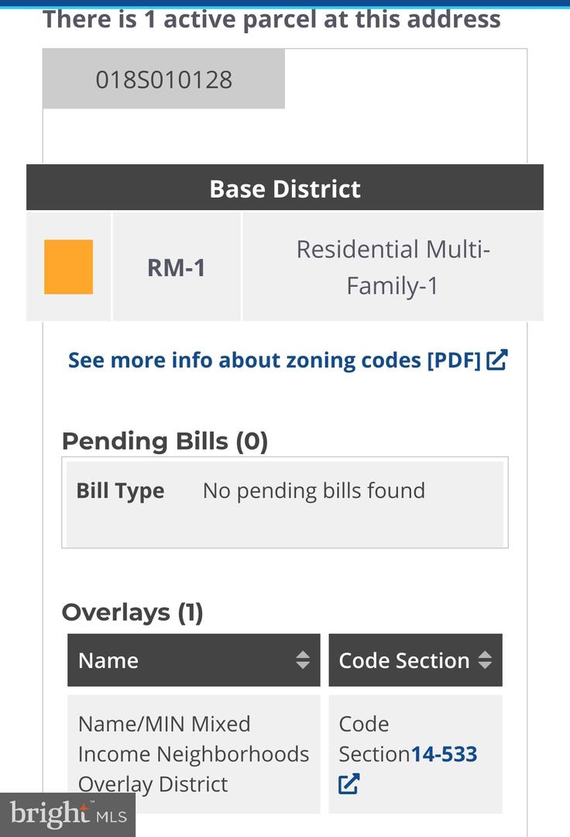Click the Bill Type label
Viewport: 570px width, 837px height.
(120, 491)
